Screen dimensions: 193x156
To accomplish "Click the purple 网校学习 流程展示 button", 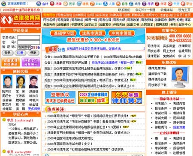I will click(31, 62).
